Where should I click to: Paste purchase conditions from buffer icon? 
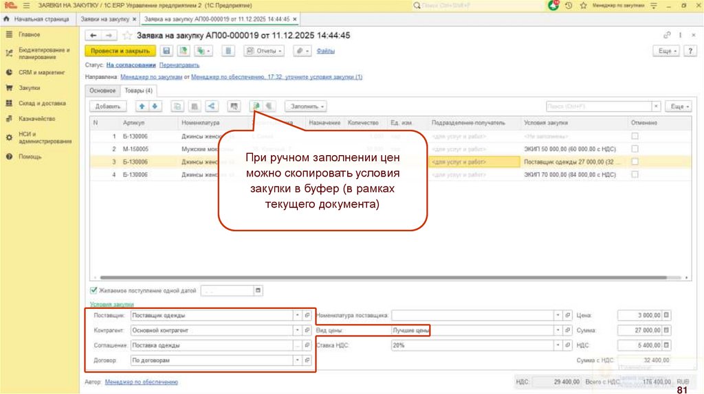269,106
